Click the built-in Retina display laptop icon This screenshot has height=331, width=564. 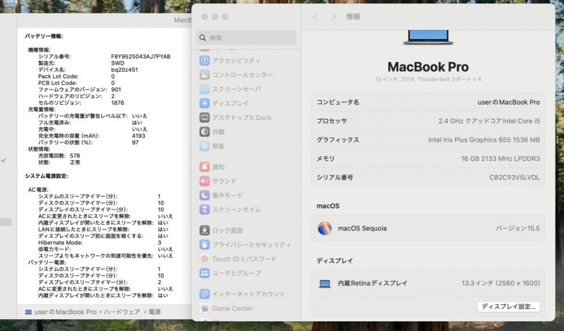pos(324,284)
